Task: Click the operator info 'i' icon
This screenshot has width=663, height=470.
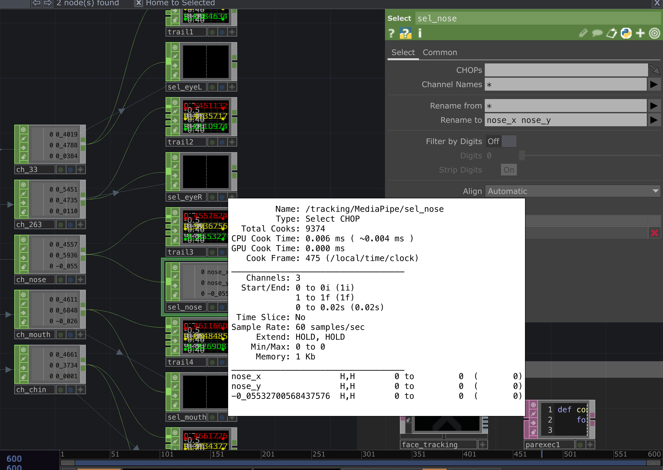Action: [420, 33]
